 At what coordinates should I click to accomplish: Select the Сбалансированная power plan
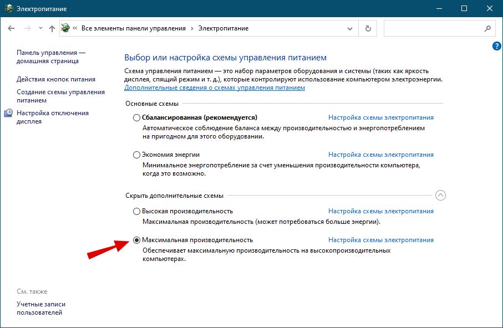point(137,118)
